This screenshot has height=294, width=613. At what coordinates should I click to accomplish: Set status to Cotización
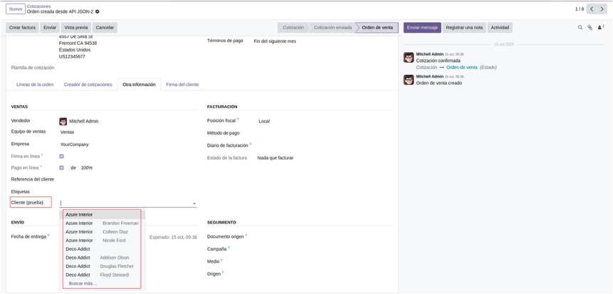293,28
